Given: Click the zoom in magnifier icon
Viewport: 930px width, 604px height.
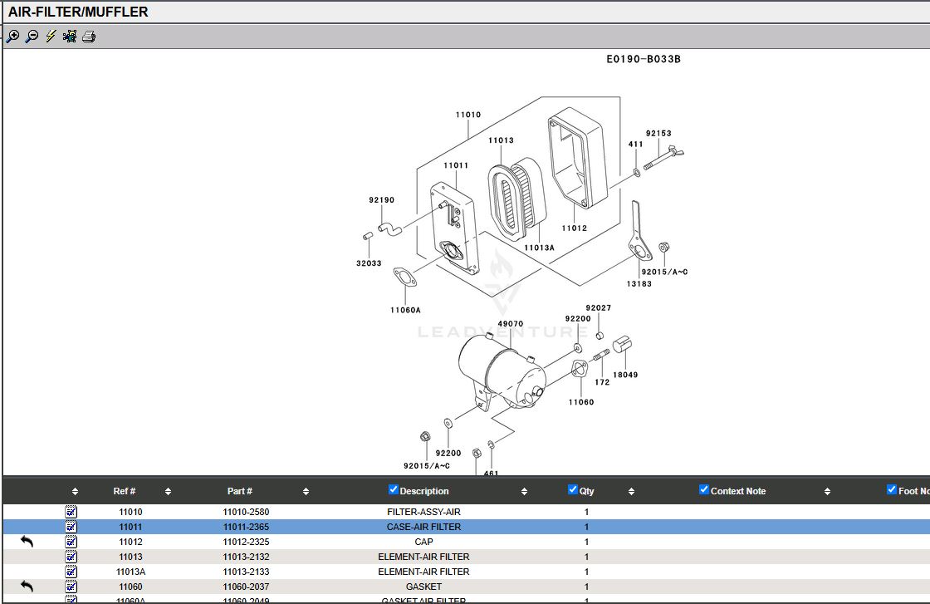Looking at the screenshot, I should pos(12,37).
